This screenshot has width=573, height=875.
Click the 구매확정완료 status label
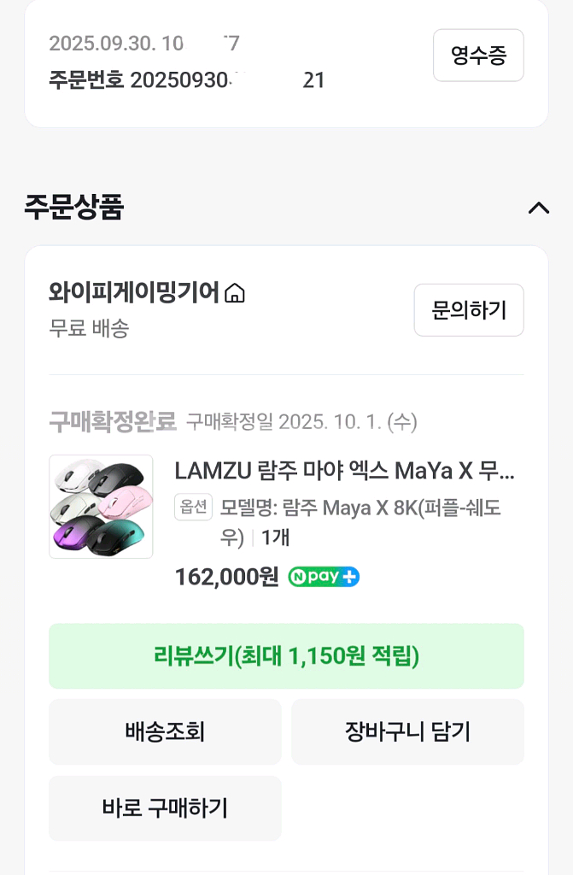click(x=112, y=421)
